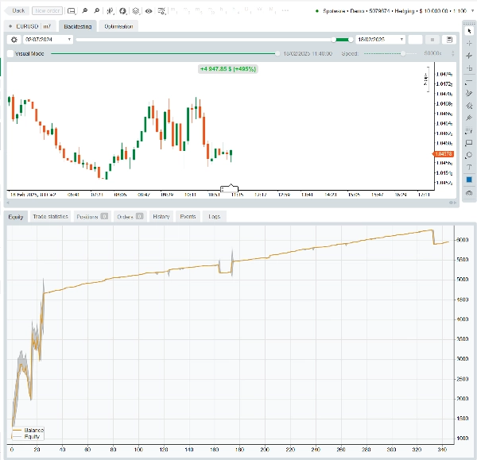
Task: Enable the Visual Mode checkbox
Action: pos(10,53)
